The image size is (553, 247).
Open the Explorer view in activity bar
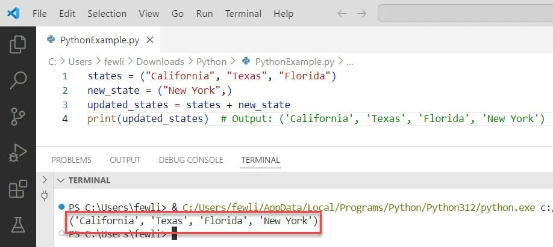[x=18, y=44]
